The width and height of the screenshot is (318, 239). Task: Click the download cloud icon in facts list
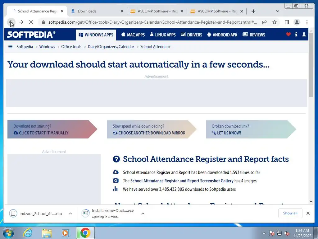(x=116, y=172)
